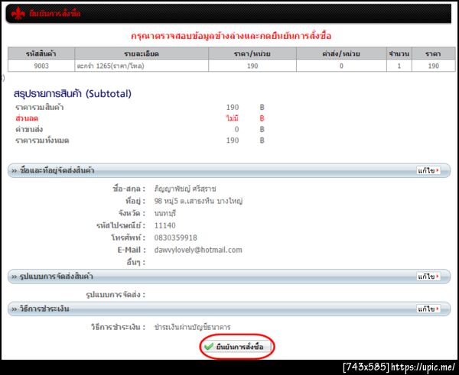This screenshot has height=375, width=459.
Task: Click the ค่าขนส่ง shipping cost label
Action: click(x=29, y=130)
